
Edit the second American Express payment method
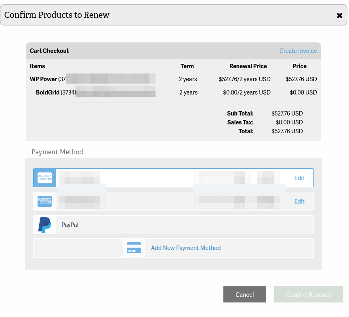299,202
